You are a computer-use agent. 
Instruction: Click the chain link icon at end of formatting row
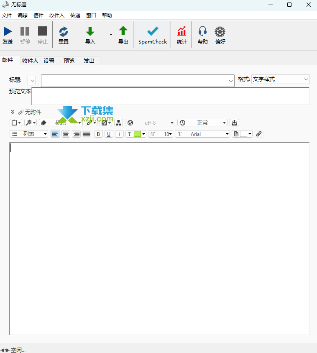coord(259,134)
